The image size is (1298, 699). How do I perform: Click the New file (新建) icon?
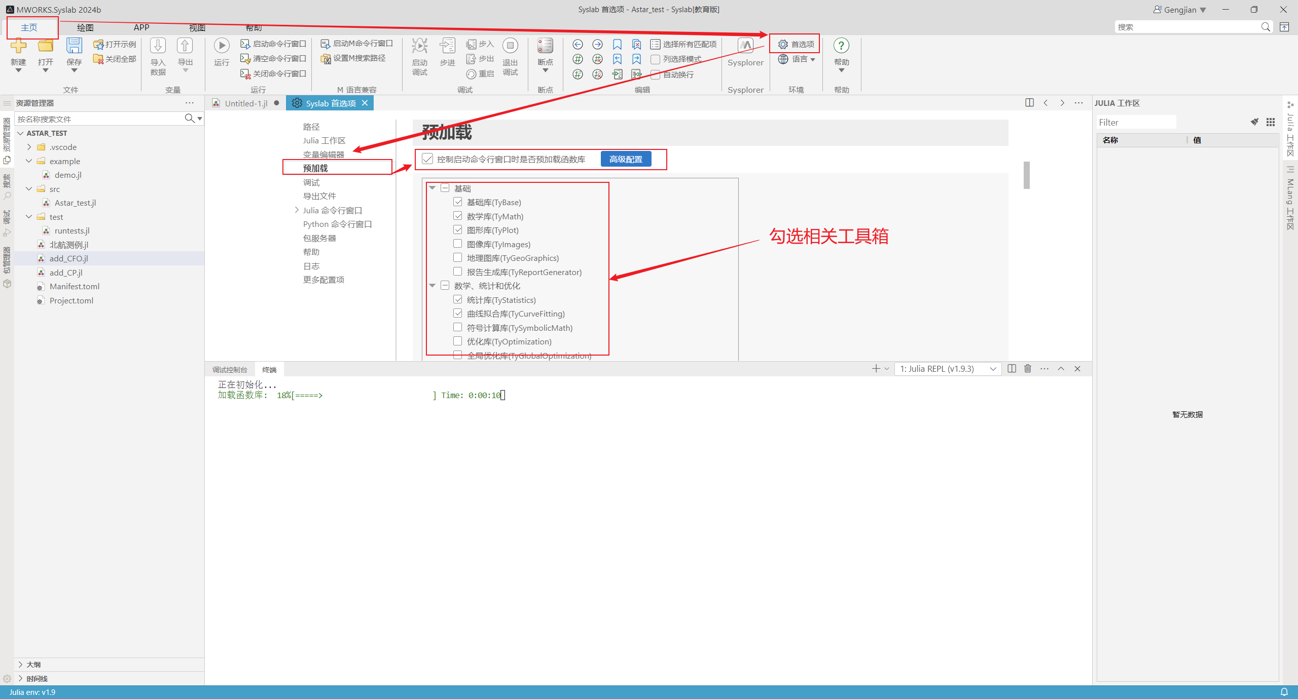18,46
